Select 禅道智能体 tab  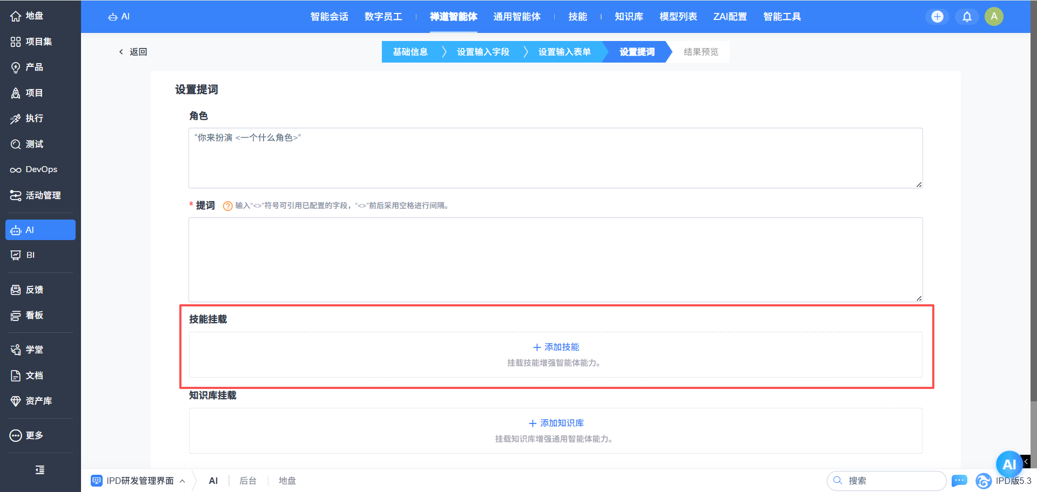pyautogui.click(x=454, y=17)
